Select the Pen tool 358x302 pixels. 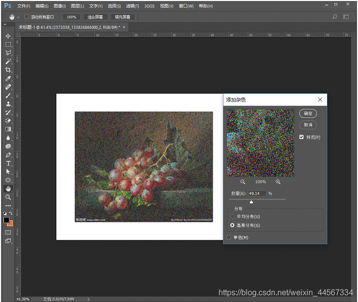point(8,155)
